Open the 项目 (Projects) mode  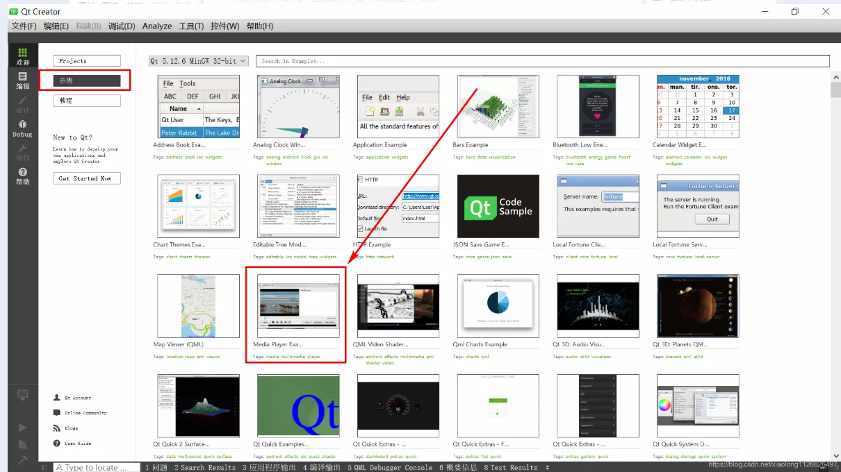[23, 152]
